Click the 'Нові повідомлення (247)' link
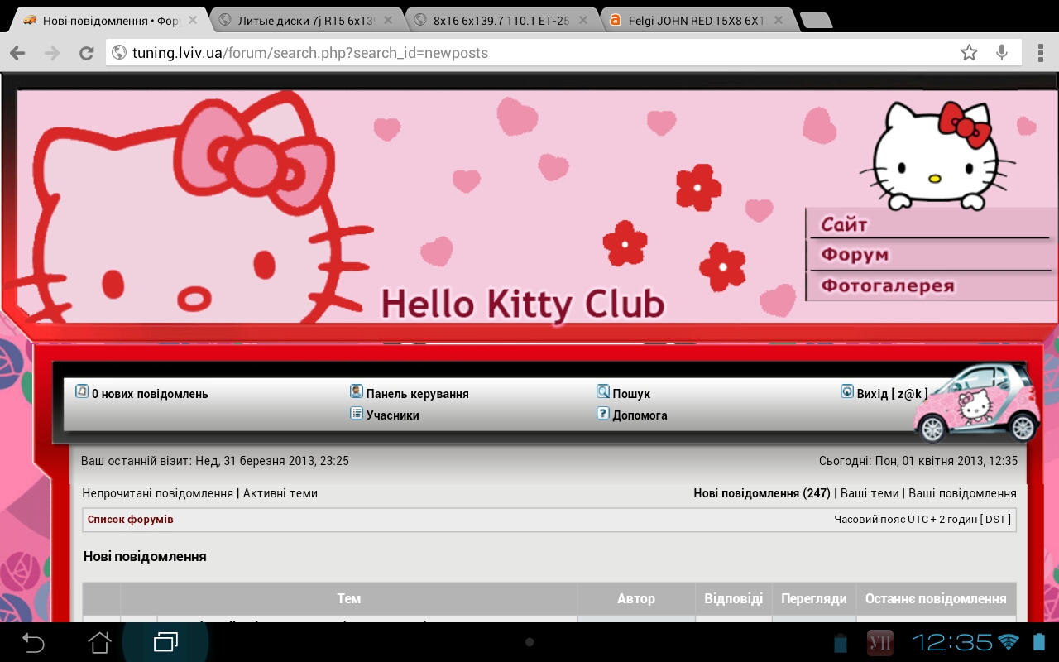The image size is (1059, 662). 762,493
